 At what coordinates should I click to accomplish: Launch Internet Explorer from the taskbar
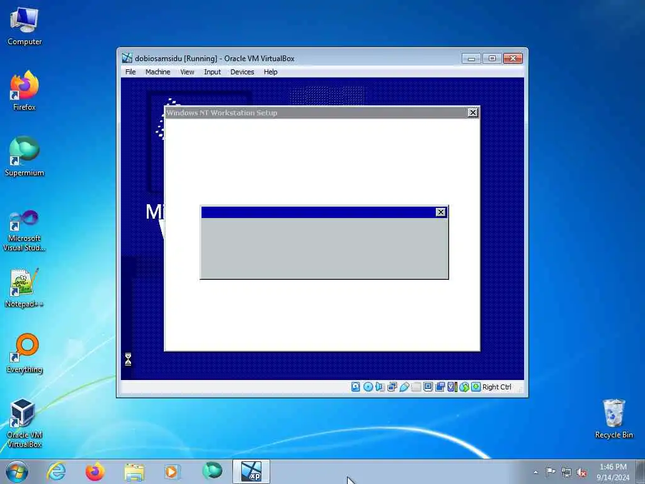56,471
